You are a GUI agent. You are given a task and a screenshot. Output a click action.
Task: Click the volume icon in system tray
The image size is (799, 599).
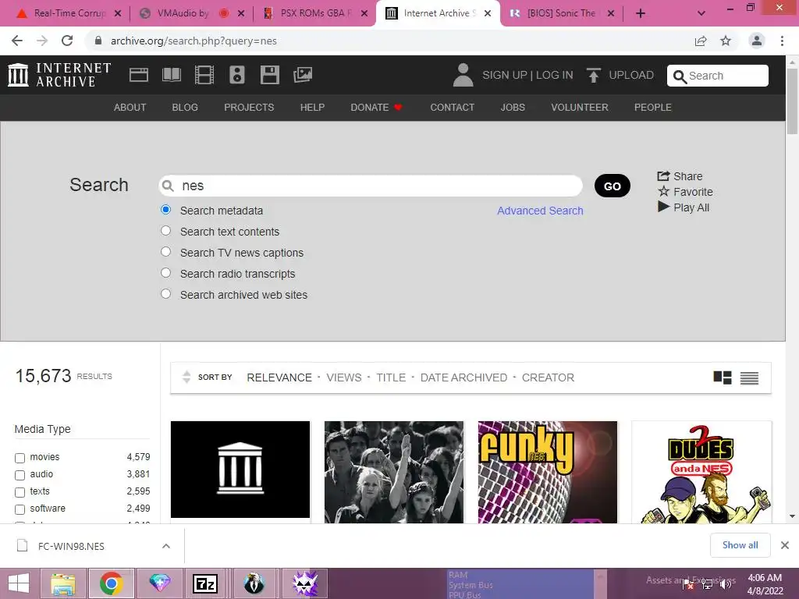click(x=726, y=583)
